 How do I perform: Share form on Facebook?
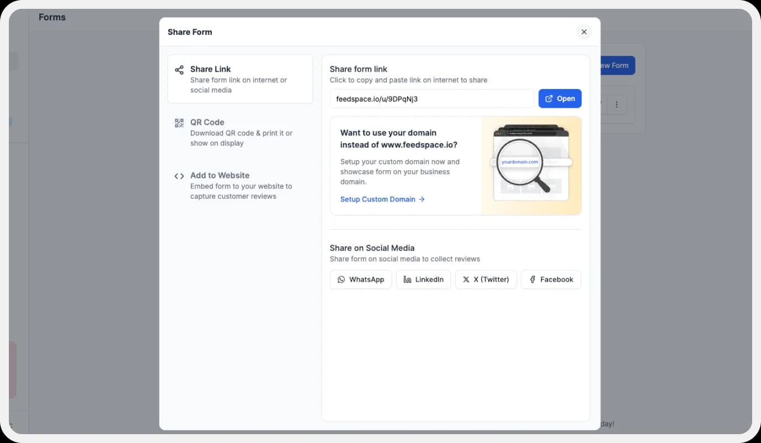[551, 279]
